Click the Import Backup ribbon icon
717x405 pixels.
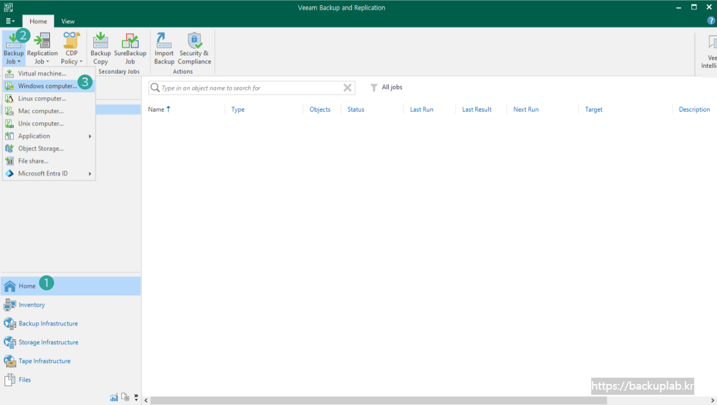coord(164,48)
